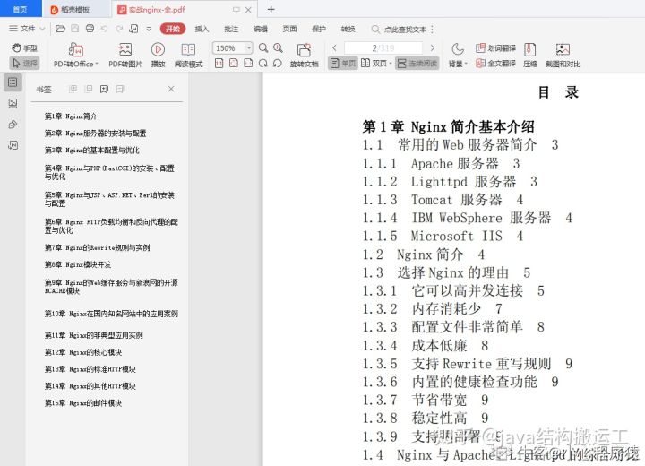Open bookmark 第2章 Nginx服务器的安装与配置
The width and height of the screenshot is (645, 466).
coord(96,134)
